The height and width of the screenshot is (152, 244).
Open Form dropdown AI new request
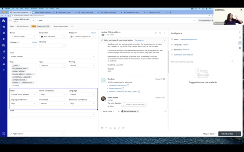[53, 57]
